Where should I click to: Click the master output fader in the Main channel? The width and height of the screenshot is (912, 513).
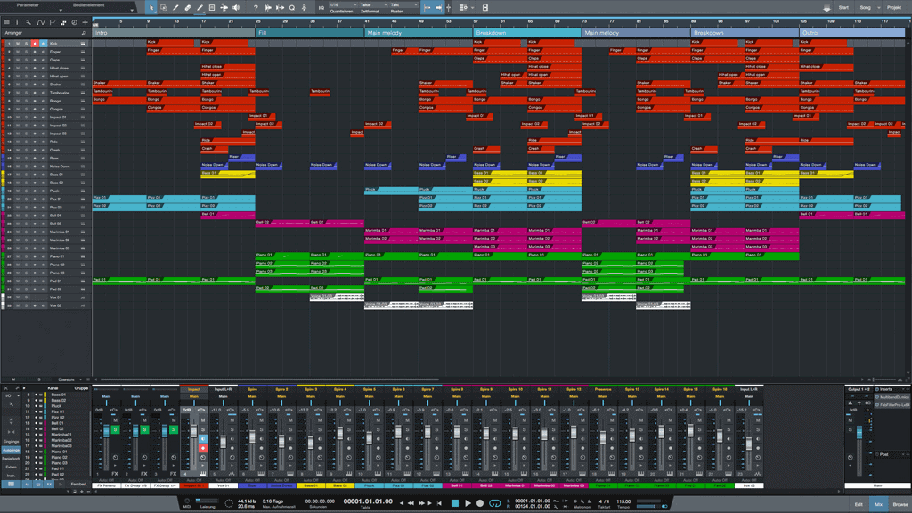point(859,431)
